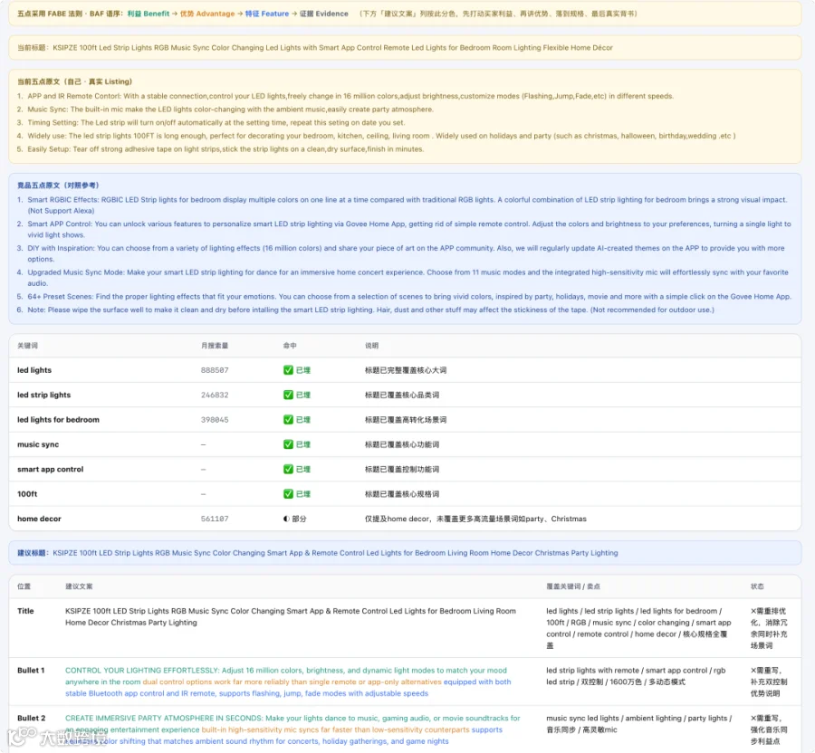The image size is (815, 753).
Task: Click own listing bullet 'Music Sync: The built-in mic'
Action: [x=230, y=110]
